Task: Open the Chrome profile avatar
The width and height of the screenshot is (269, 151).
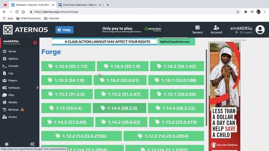Action: (x=258, y=12)
